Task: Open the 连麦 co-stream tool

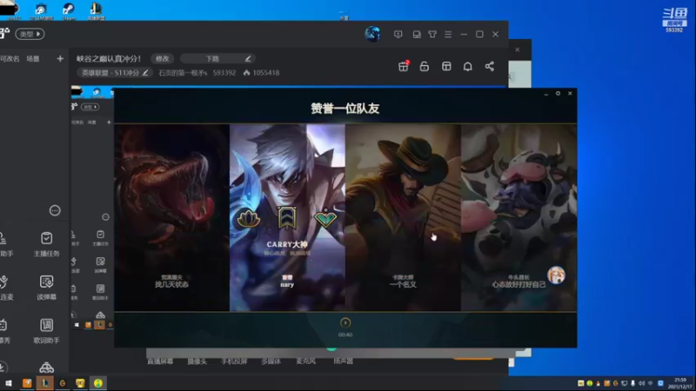Action: click(x=6, y=288)
